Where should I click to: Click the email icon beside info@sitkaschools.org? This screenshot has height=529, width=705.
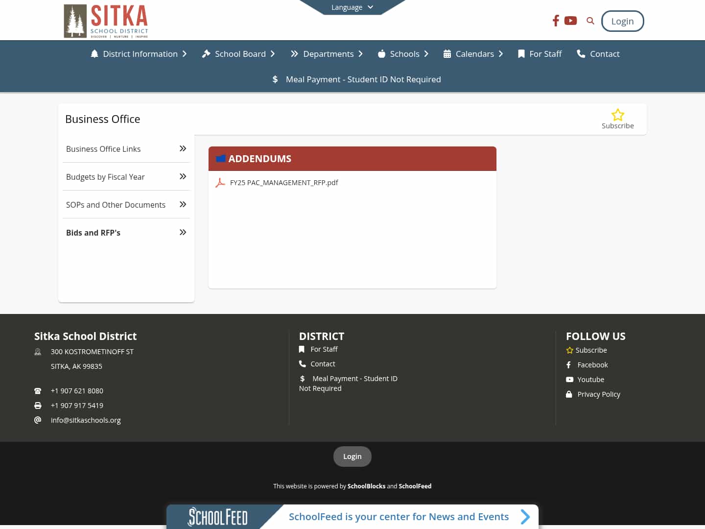tap(38, 420)
